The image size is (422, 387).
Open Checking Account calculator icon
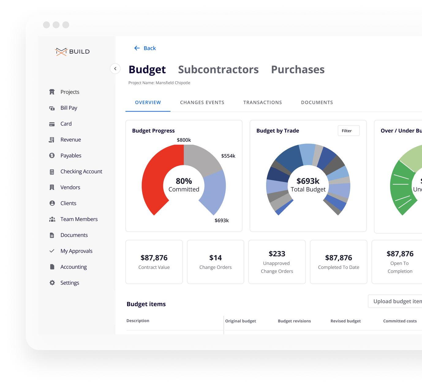pos(52,172)
